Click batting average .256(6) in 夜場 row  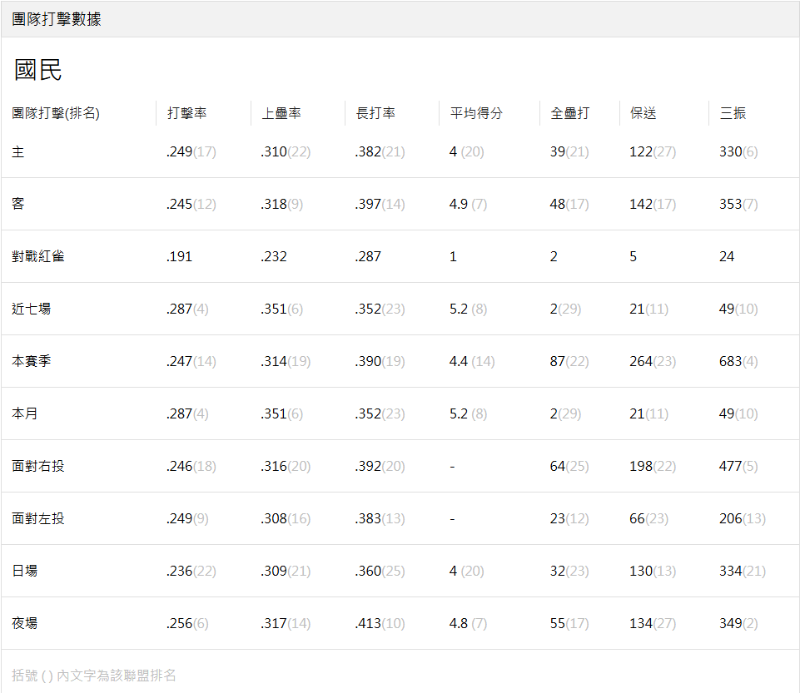(x=187, y=624)
